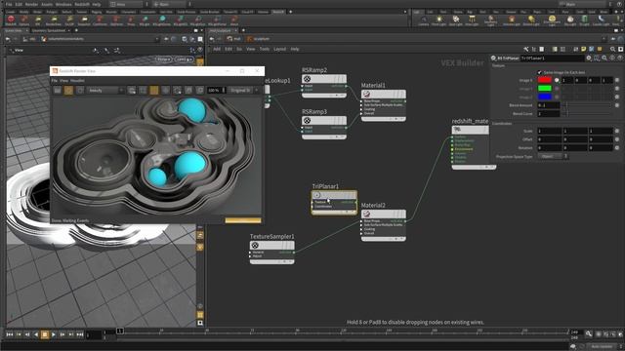Open the File menu in the main menu bar

pyautogui.click(x=9, y=4)
